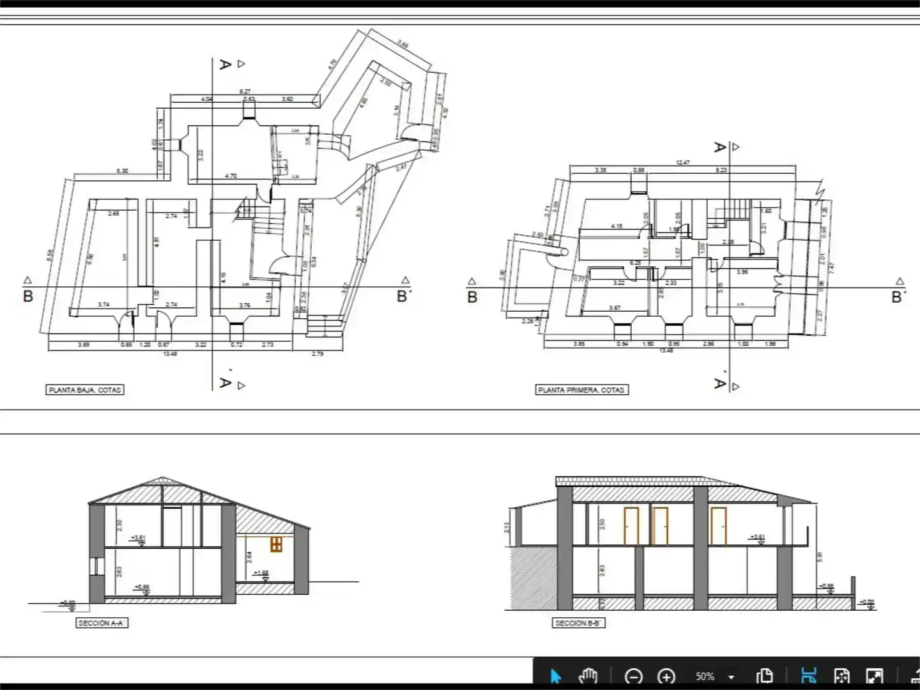
Task: Select the 2.13 height dimension in section B-B'
Action: click(507, 528)
